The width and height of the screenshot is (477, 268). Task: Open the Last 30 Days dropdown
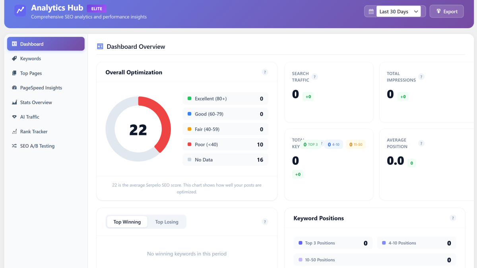399,11
